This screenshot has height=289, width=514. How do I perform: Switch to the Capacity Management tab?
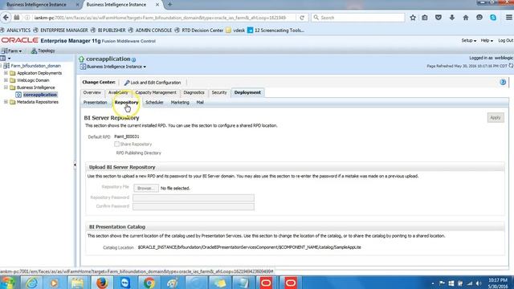pyautogui.click(x=156, y=92)
